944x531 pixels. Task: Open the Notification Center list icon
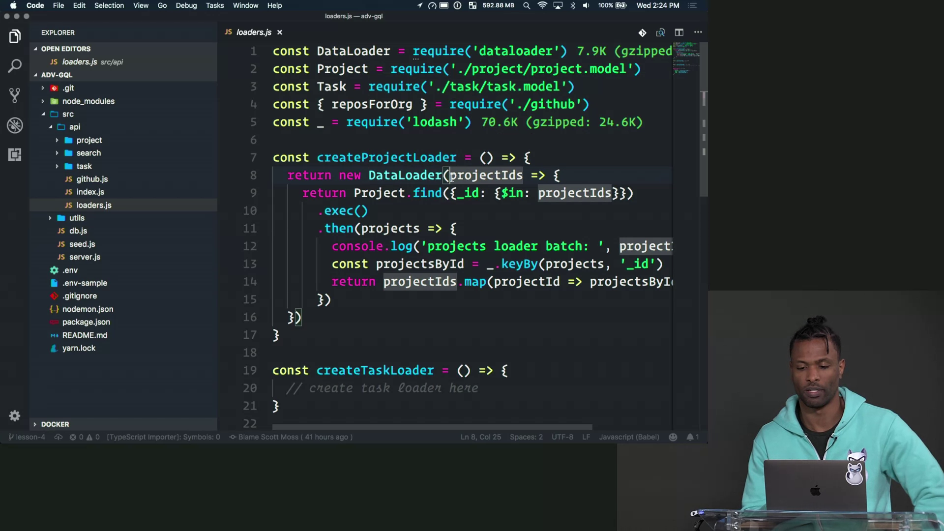tap(692, 5)
